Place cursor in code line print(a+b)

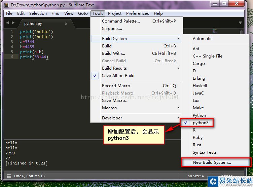tap(32, 52)
